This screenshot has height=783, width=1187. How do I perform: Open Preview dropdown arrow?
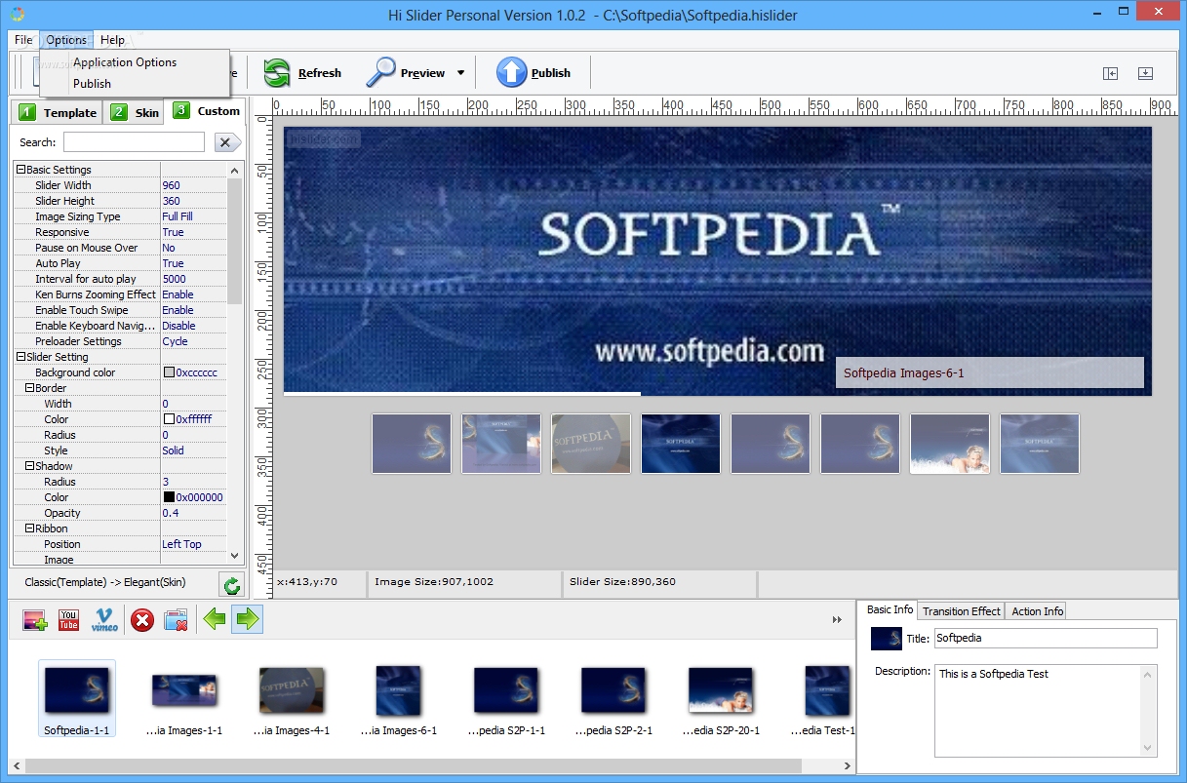[460, 73]
